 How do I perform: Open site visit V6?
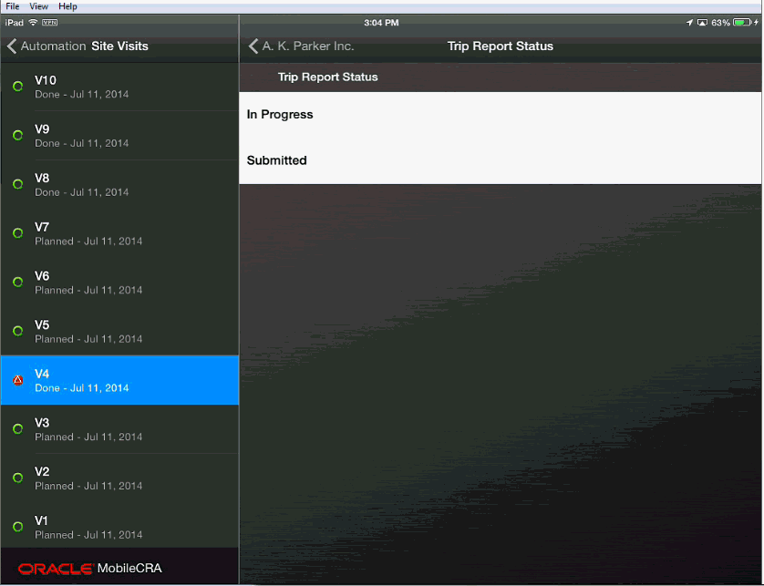(119, 283)
